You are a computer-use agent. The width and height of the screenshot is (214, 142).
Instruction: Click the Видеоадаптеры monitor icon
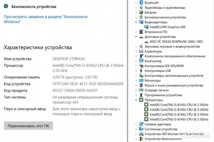141,22
